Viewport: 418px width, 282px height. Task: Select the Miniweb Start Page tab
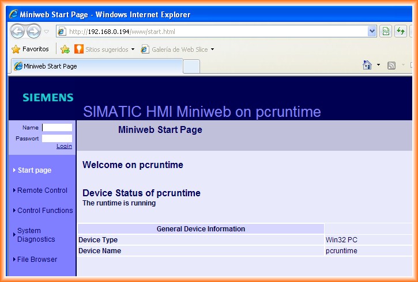coord(95,66)
